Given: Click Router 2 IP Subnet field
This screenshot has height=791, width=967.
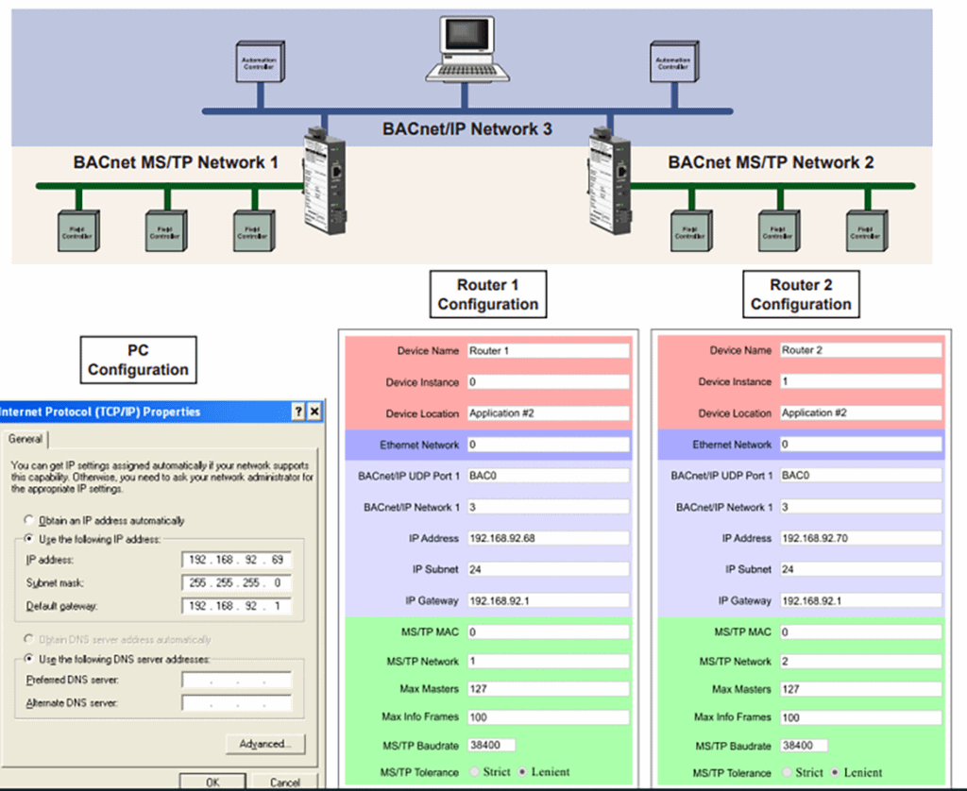Looking at the screenshot, I should pos(861,569).
